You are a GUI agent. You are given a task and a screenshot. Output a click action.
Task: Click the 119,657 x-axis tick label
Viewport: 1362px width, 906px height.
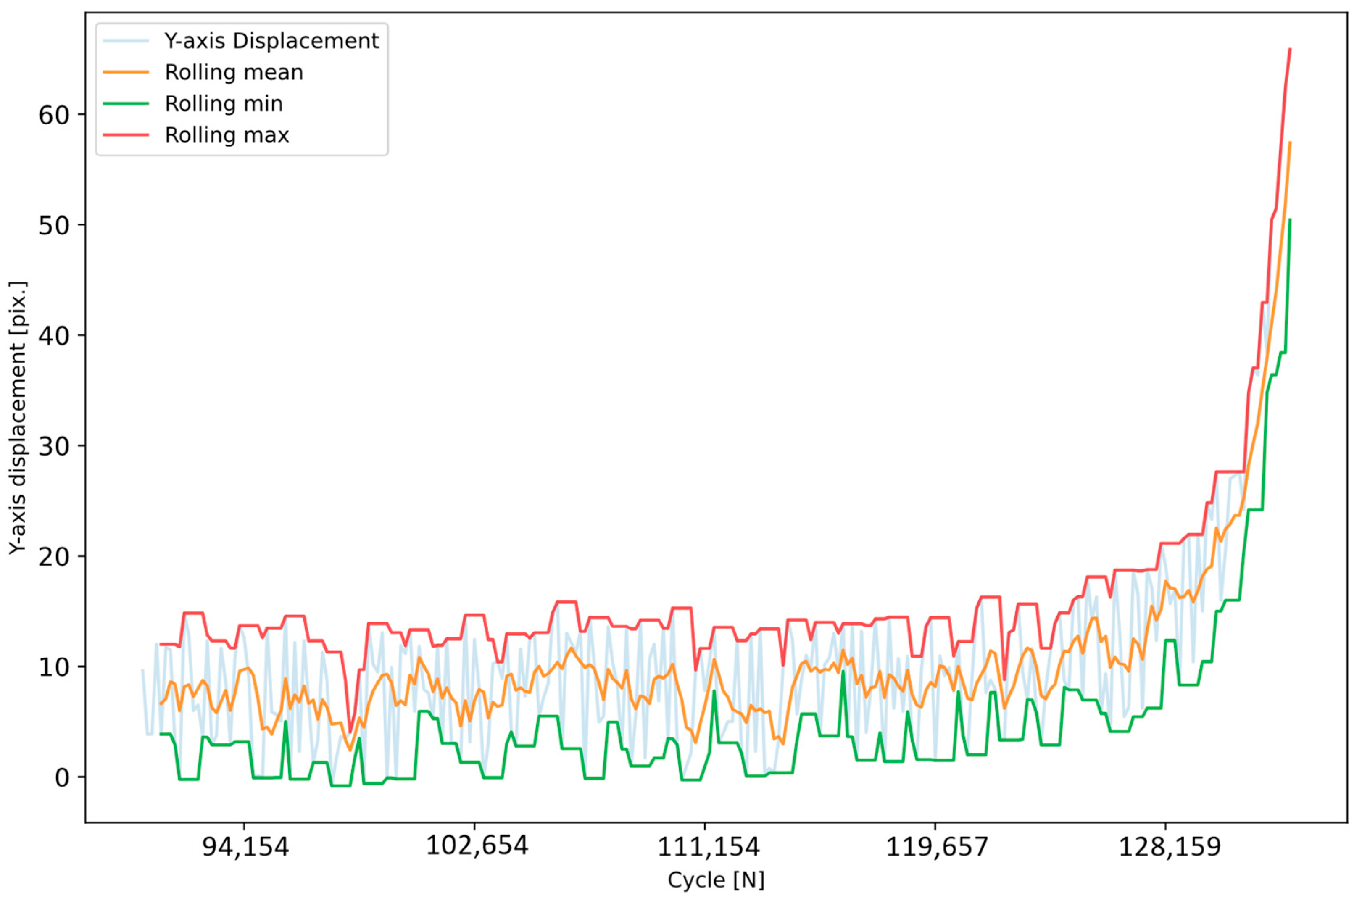pyautogui.click(x=937, y=847)
